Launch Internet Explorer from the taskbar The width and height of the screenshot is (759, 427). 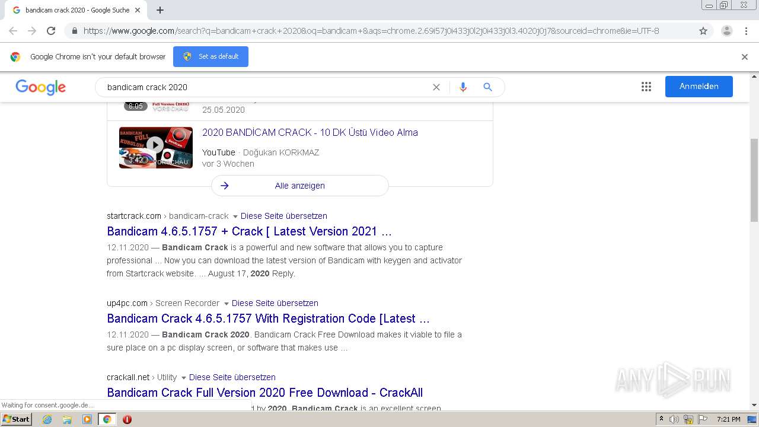[x=47, y=419]
